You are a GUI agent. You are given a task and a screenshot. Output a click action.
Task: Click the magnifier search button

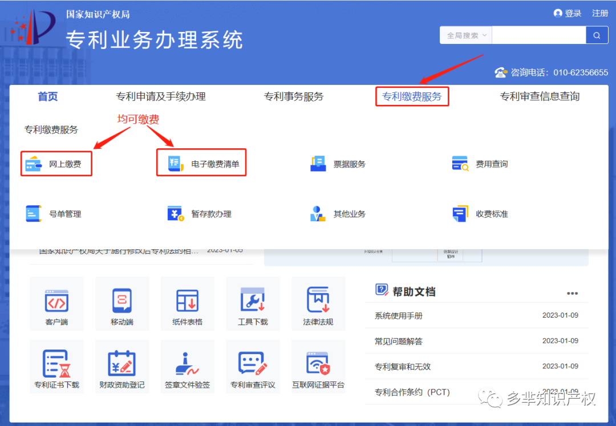click(x=597, y=35)
